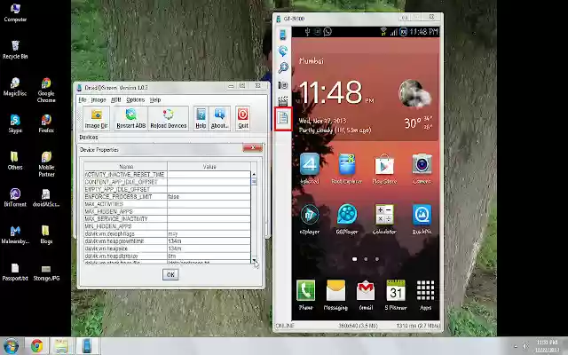Click the Value column header
The image size is (568, 355).
click(x=209, y=167)
